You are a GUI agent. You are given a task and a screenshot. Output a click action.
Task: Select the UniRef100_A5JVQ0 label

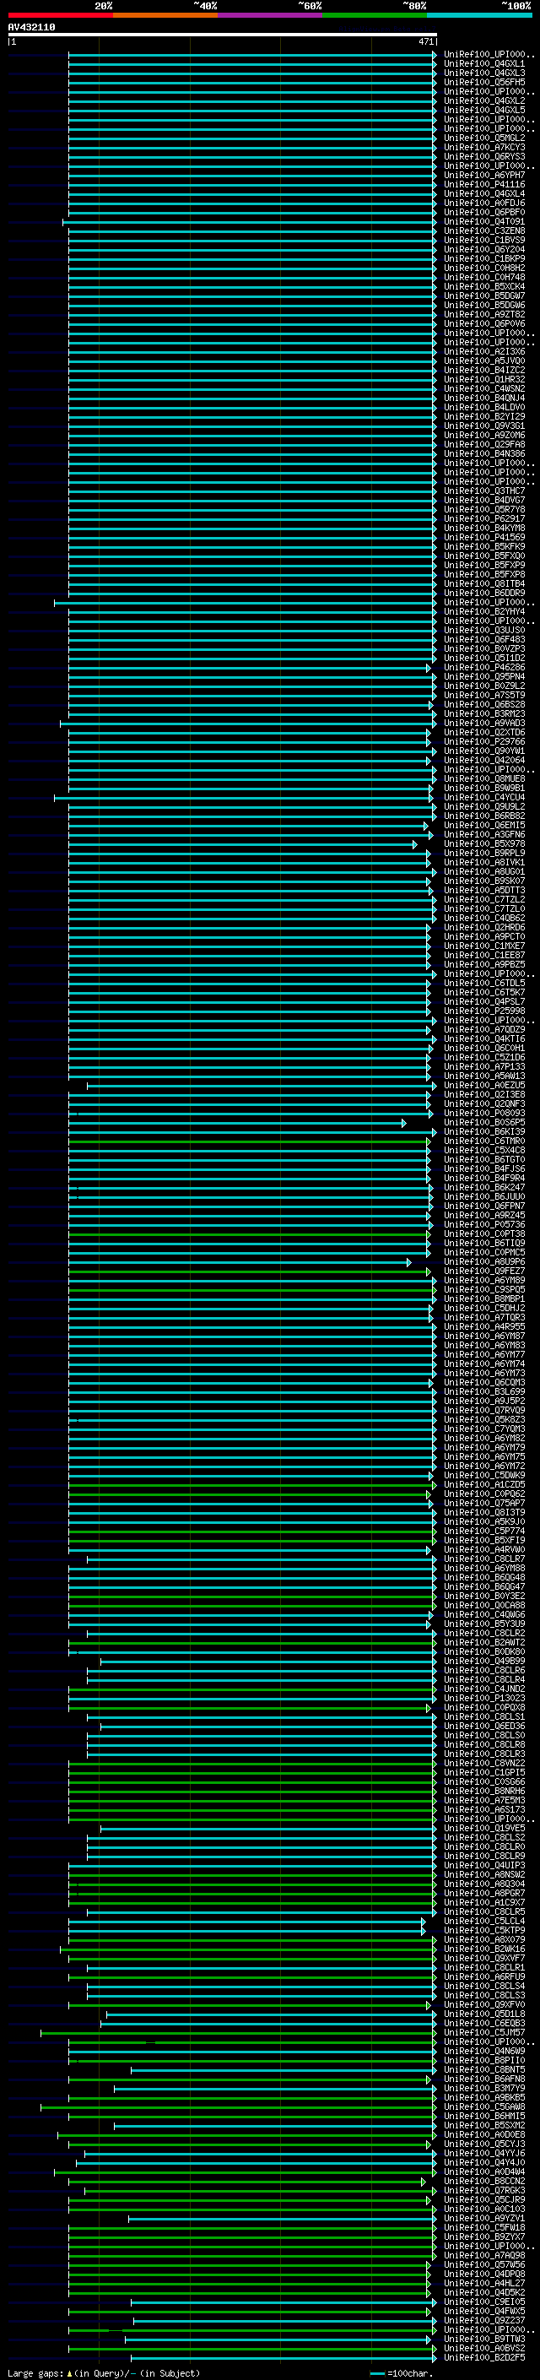(484, 361)
